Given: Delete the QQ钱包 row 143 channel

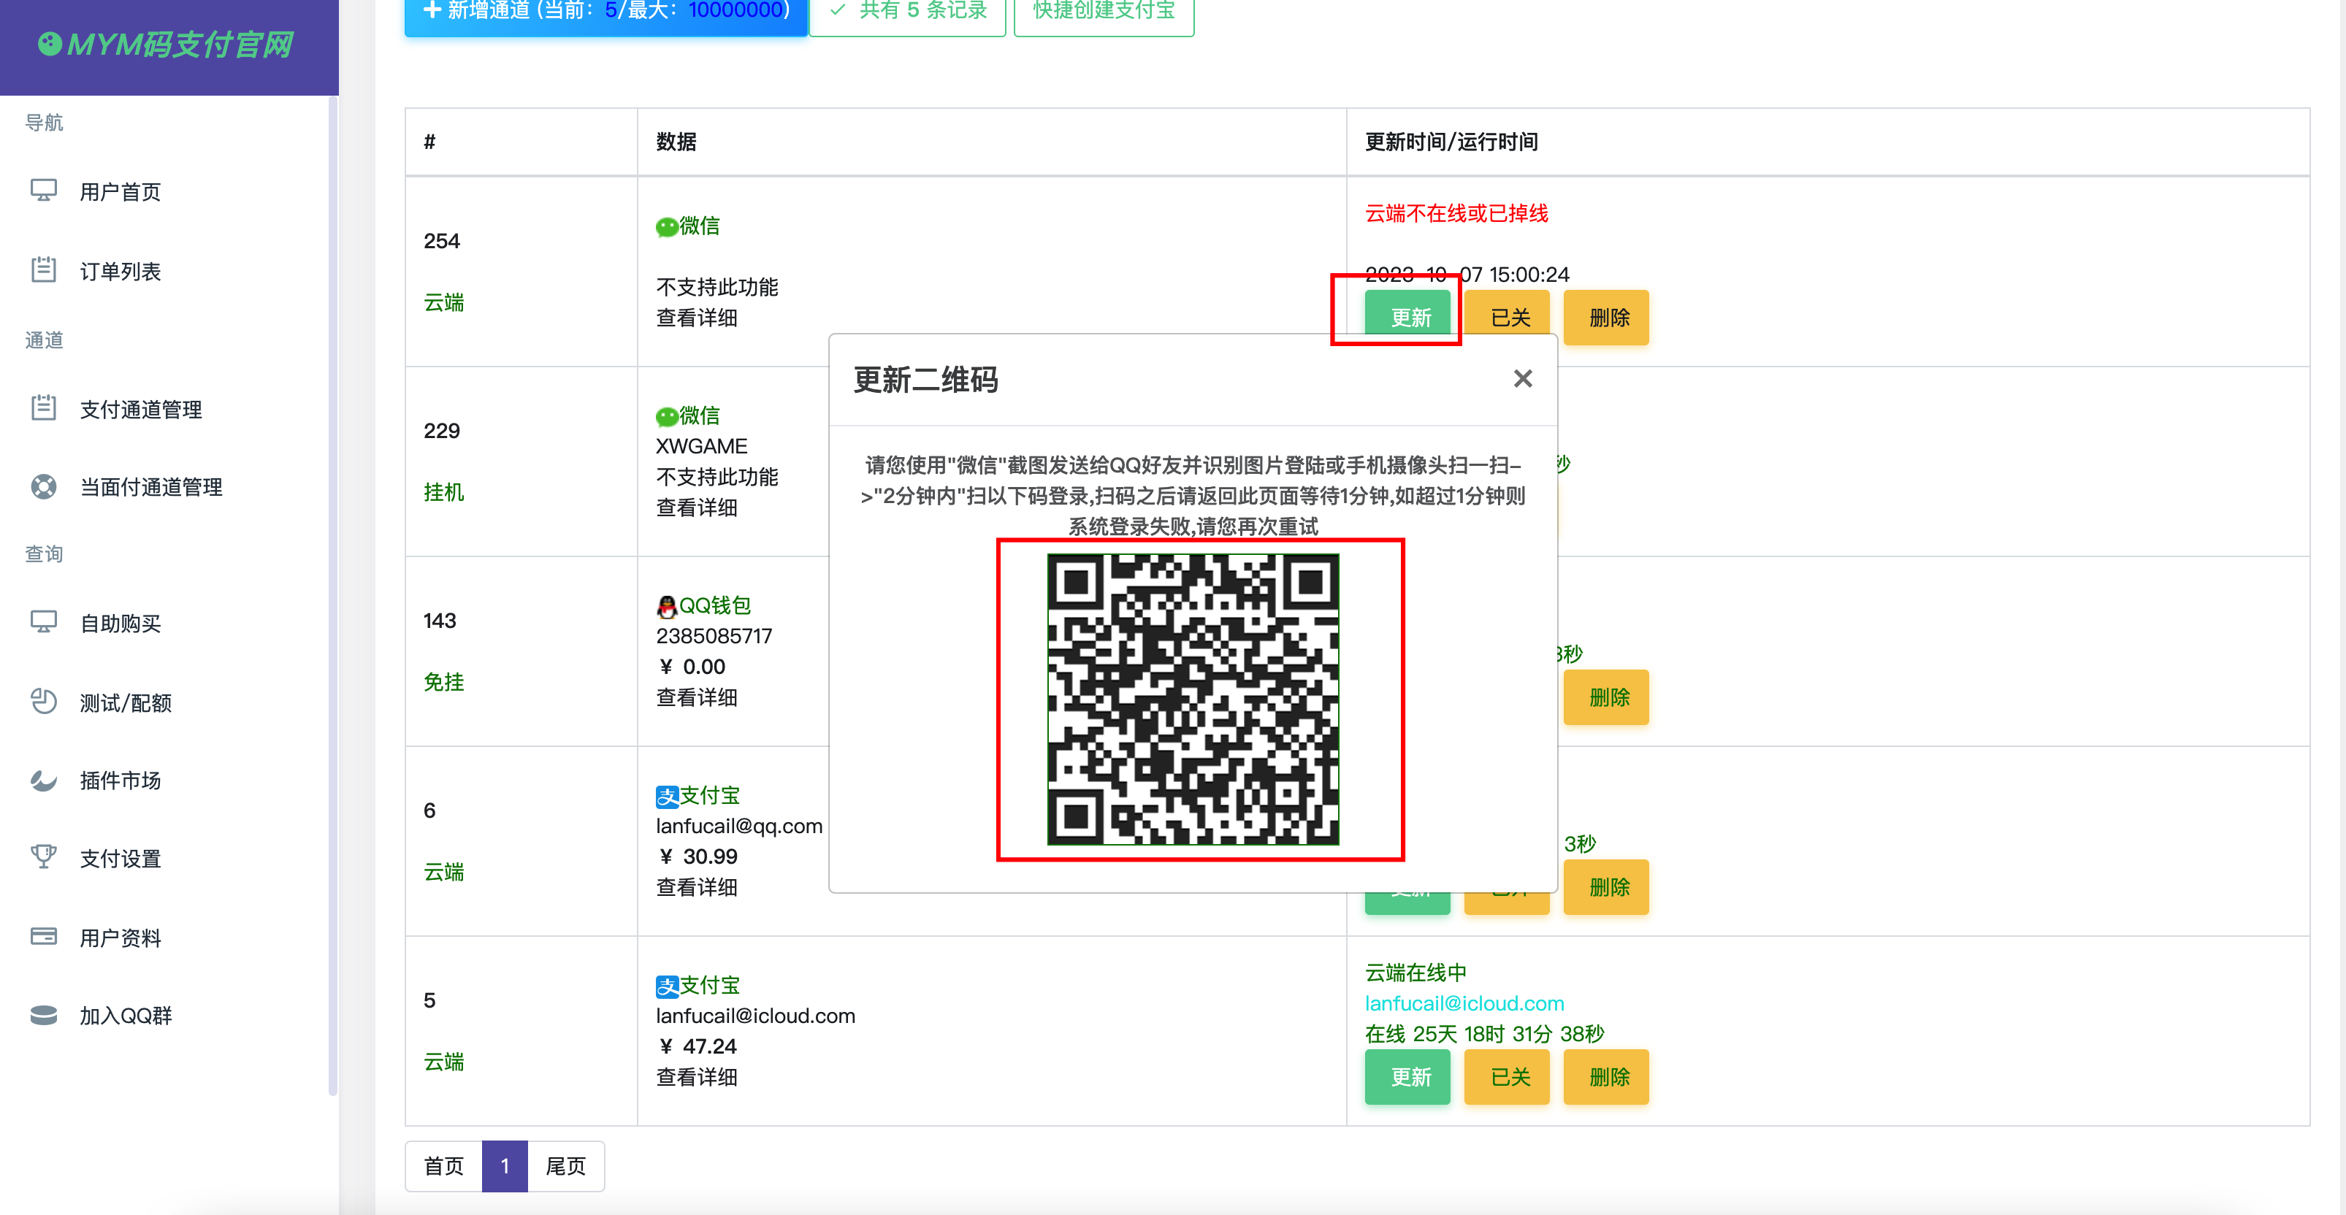Looking at the screenshot, I should tap(1607, 697).
